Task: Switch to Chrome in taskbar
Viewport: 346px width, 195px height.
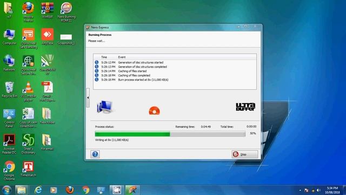Action: [x=86, y=190]
